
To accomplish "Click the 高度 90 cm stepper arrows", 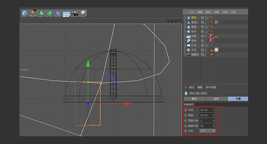I will (214, 115).
